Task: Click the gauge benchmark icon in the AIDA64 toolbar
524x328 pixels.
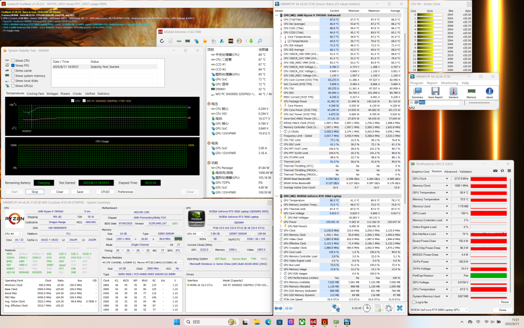Action: (239, 41)
